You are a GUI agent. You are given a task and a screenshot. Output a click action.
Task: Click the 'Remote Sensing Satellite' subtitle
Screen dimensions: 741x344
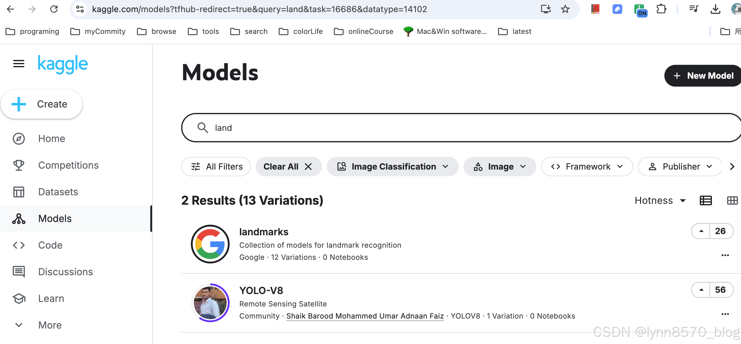(x=283, y=304)
